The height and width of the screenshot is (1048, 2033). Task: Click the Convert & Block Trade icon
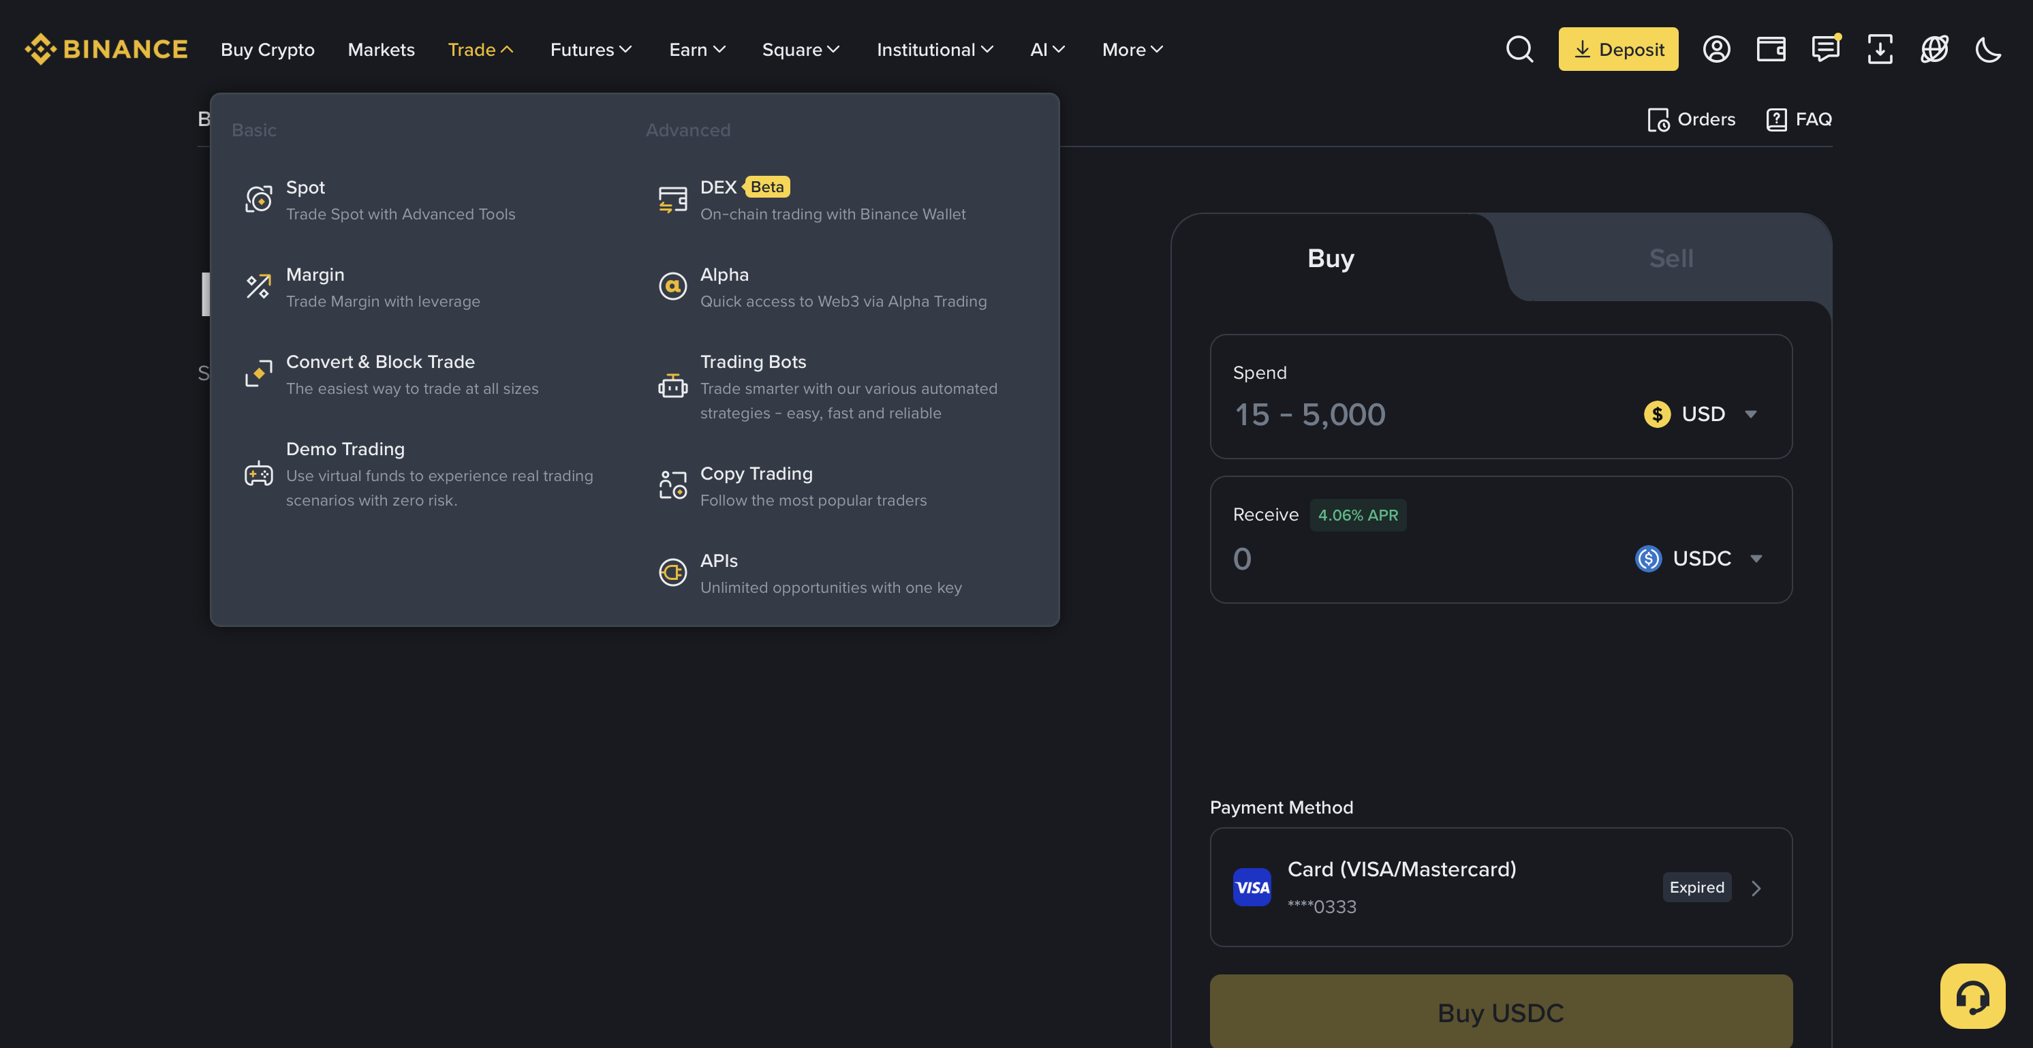tap(259, 374)
